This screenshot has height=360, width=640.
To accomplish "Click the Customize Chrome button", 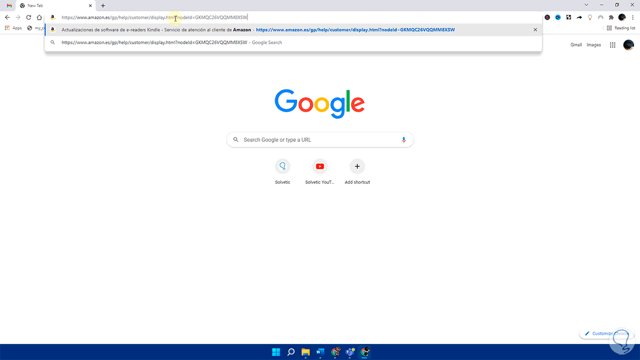I will (x=606, y=333).
